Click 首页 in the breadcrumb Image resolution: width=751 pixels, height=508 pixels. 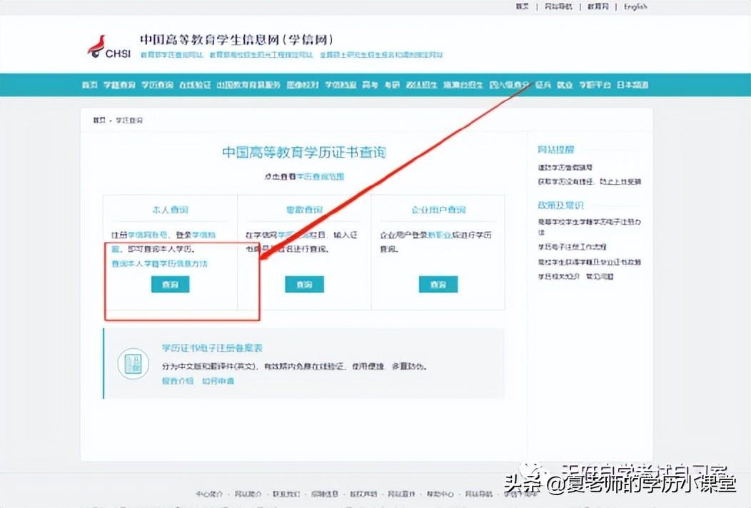coord(99,120)
